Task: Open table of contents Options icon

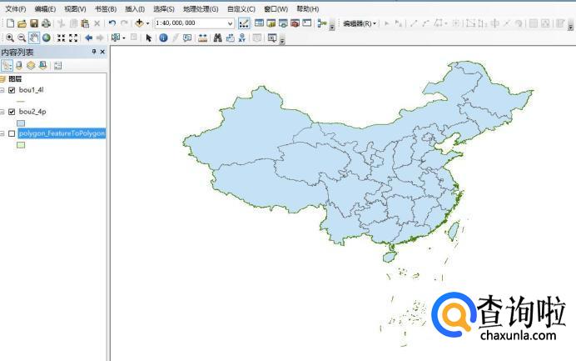Action: tap(57, 66)
